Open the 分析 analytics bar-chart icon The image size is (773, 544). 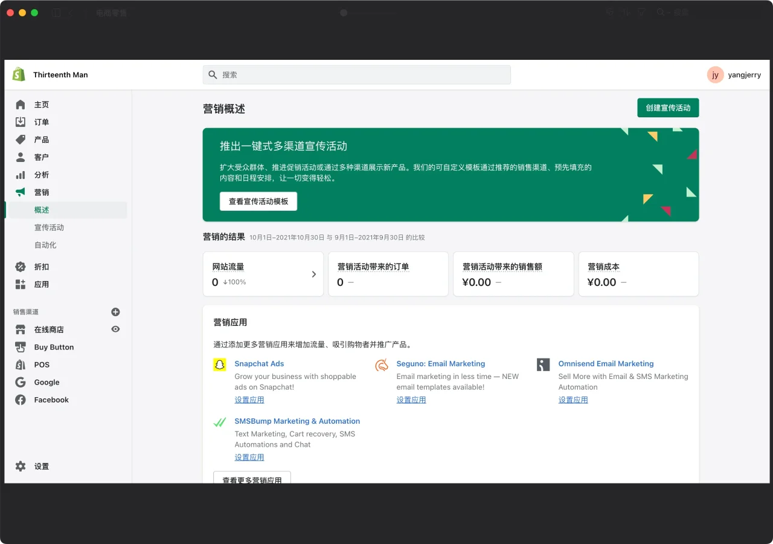point(21,175)
